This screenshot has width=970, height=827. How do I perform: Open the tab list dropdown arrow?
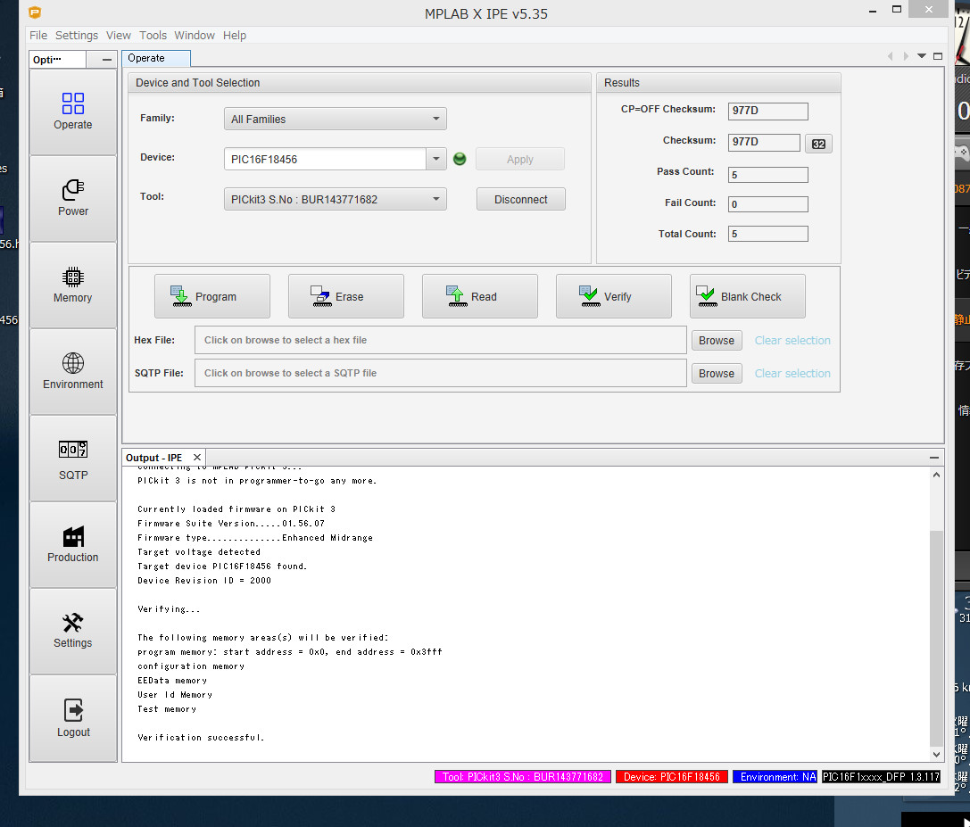(x=922, y=56)
